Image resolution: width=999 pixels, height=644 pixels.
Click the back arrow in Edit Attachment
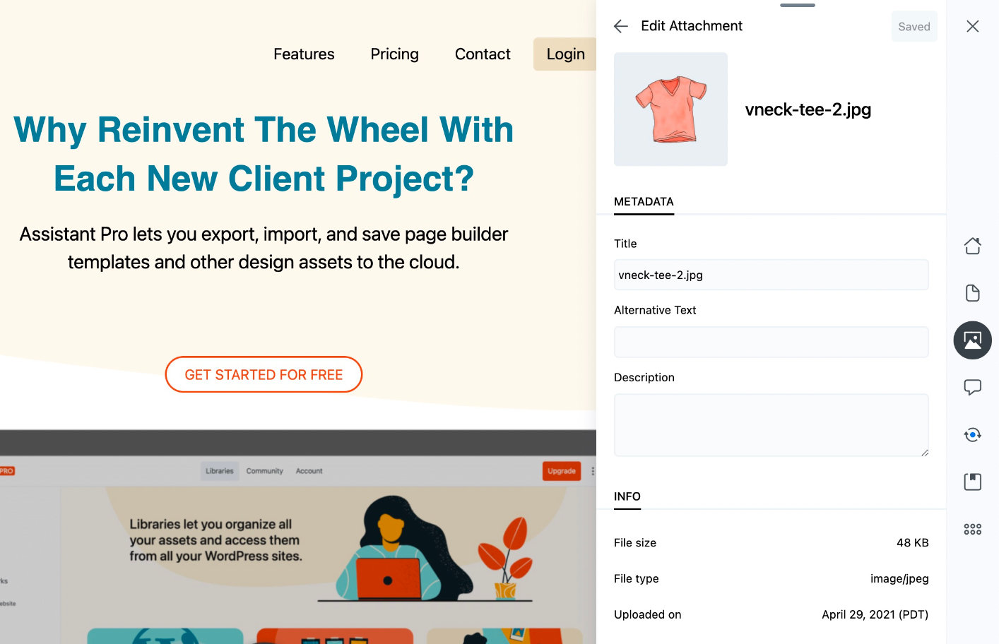(x=621, y=27)
